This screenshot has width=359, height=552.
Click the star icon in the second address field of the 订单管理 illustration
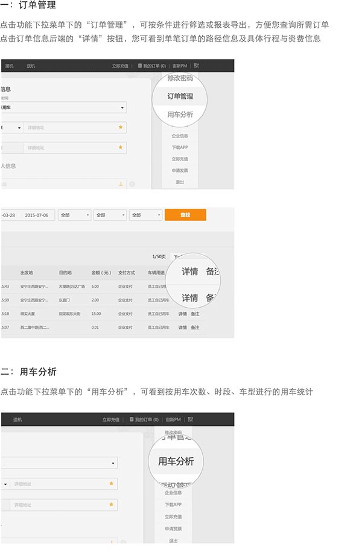point(121,148)
